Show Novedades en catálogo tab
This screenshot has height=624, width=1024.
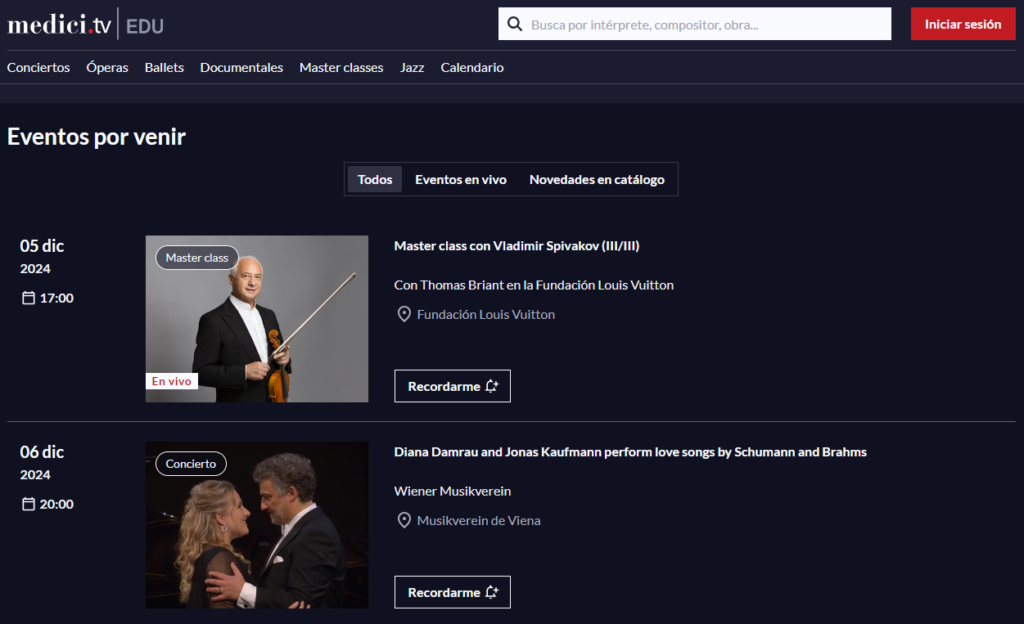(x=597, y=179)
